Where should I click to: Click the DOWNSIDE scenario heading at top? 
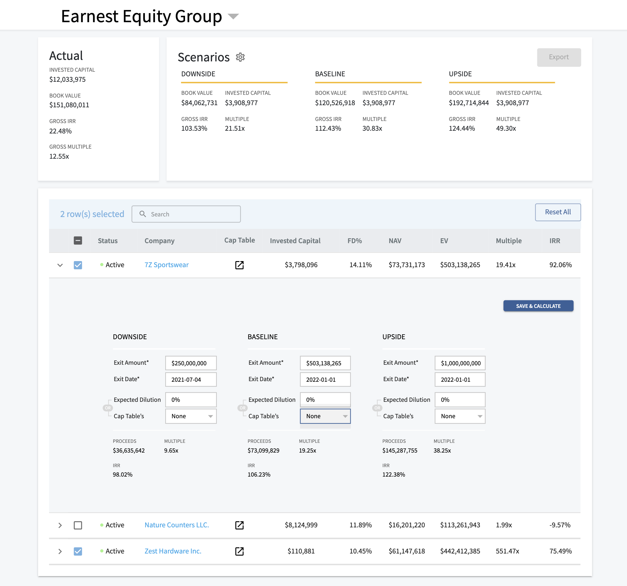[198, 74]
